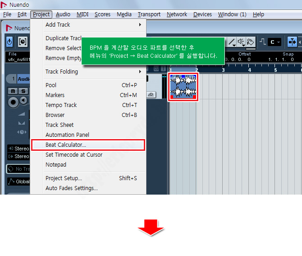Select the audio event clip on the track
Image resolution: width=302 pixels, height=256 pixels.
[x=183, y=87]
